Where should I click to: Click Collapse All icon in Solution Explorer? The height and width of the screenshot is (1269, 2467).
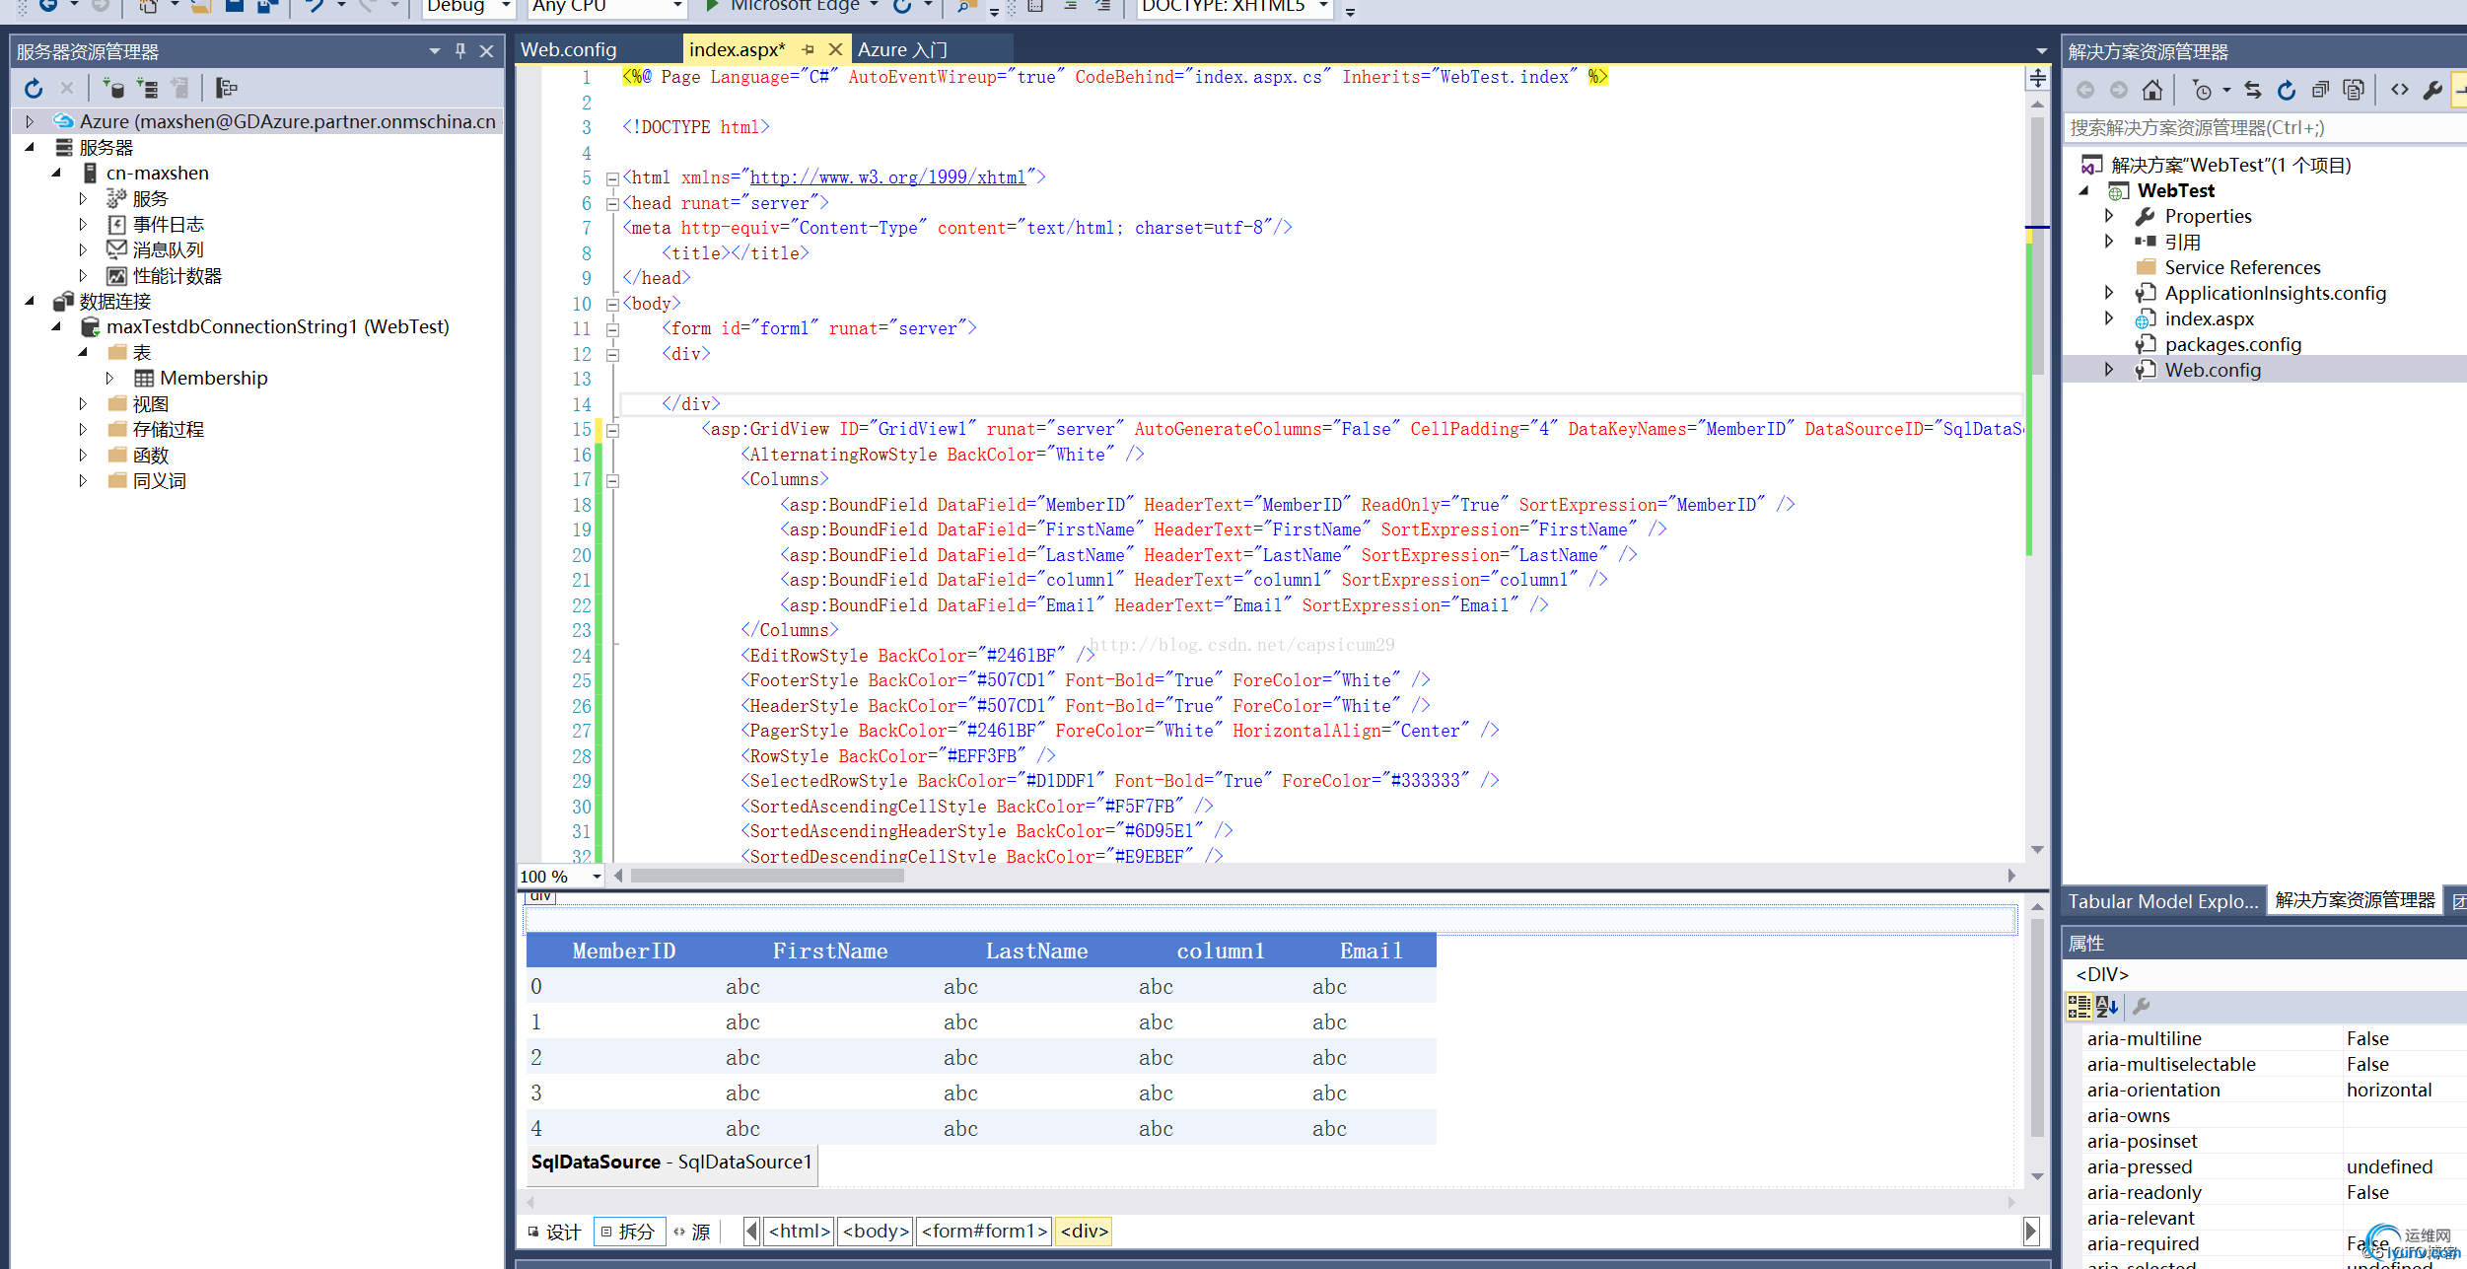pyautogui.click(x=2320, y=91)
